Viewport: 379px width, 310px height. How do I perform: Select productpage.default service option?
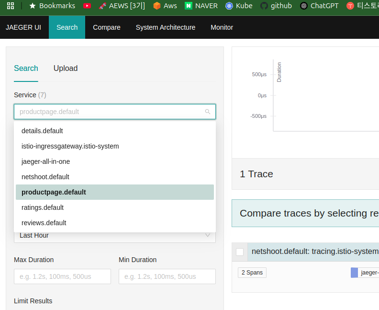pos(115,192)
